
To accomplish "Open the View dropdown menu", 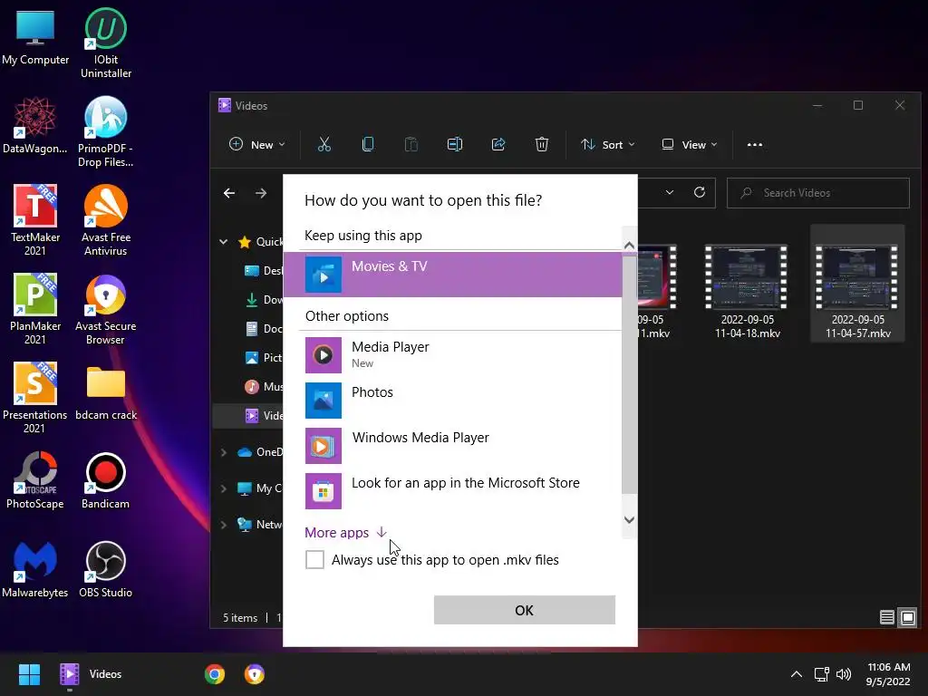I will (690, 144).
